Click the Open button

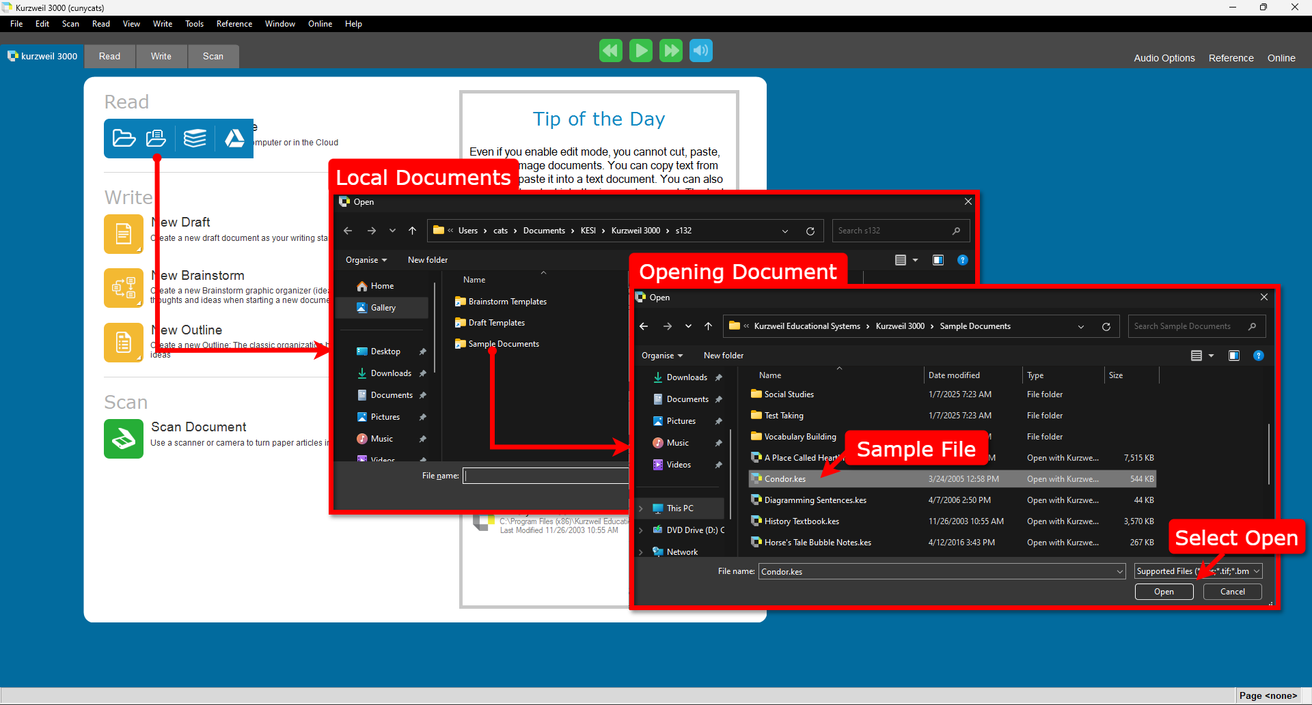[1164, 592]
